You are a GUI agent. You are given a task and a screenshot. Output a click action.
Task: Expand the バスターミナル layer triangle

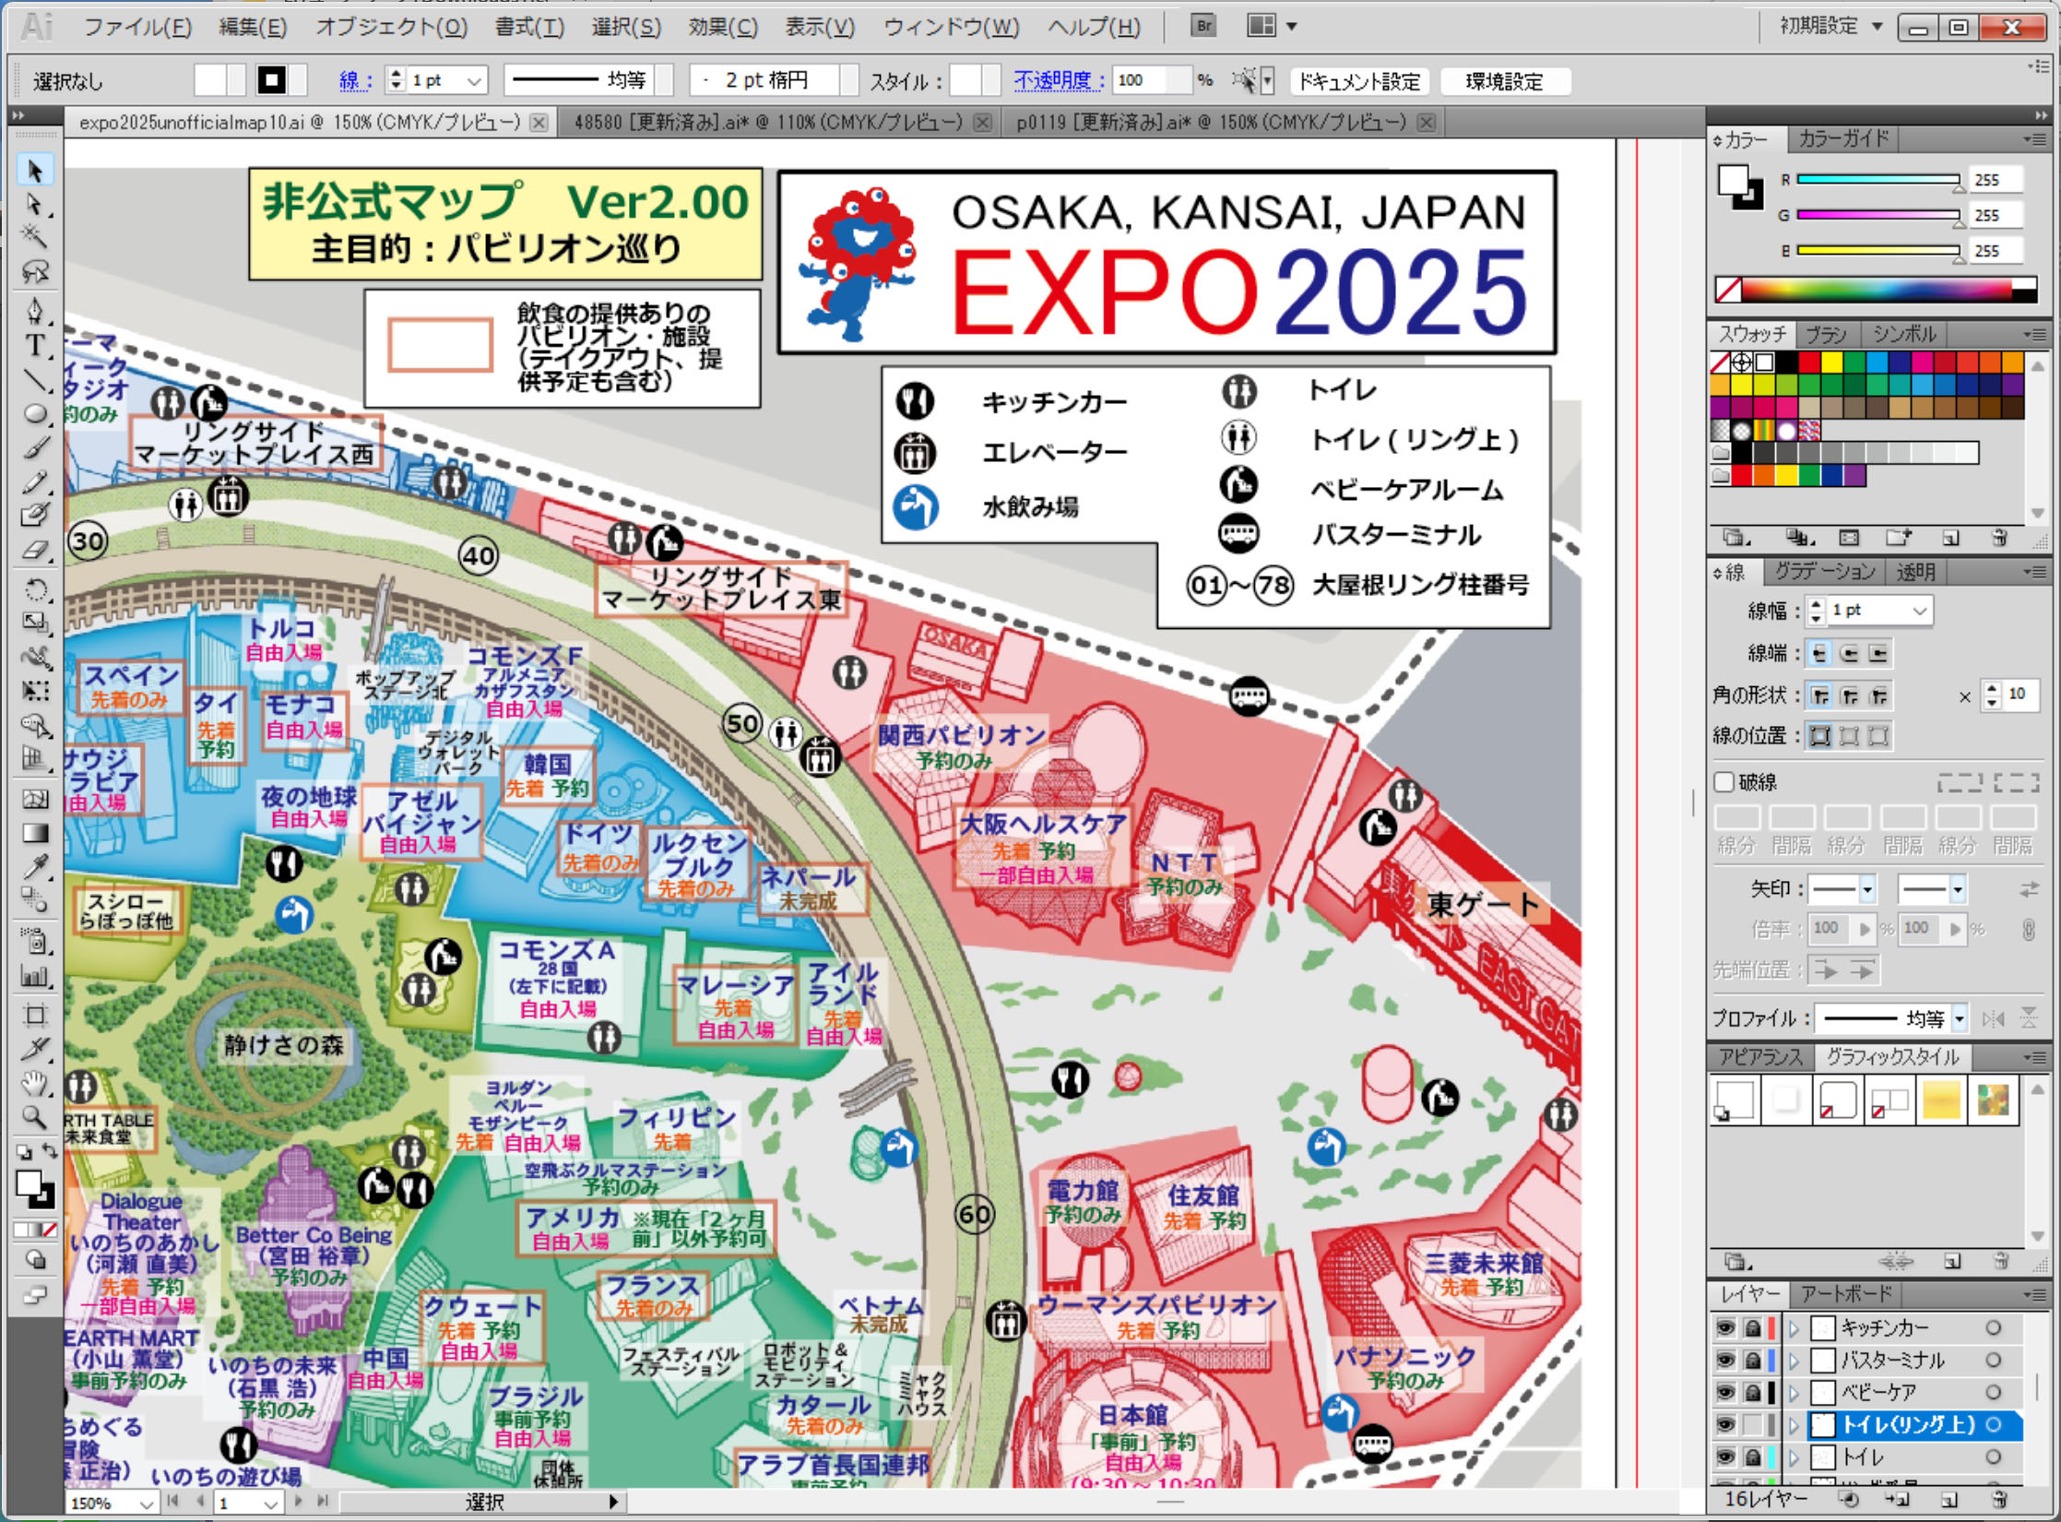(x=1794, y=1361)
